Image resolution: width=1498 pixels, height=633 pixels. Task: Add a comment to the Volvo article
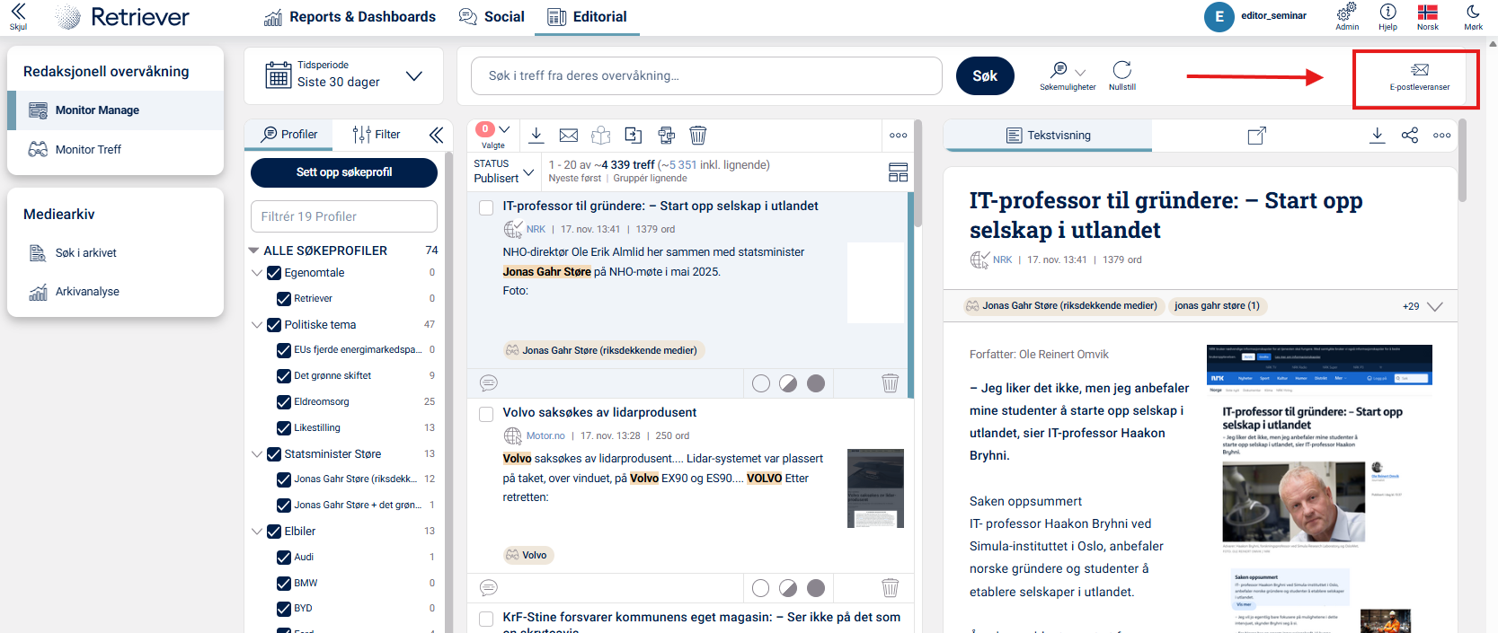489,588
